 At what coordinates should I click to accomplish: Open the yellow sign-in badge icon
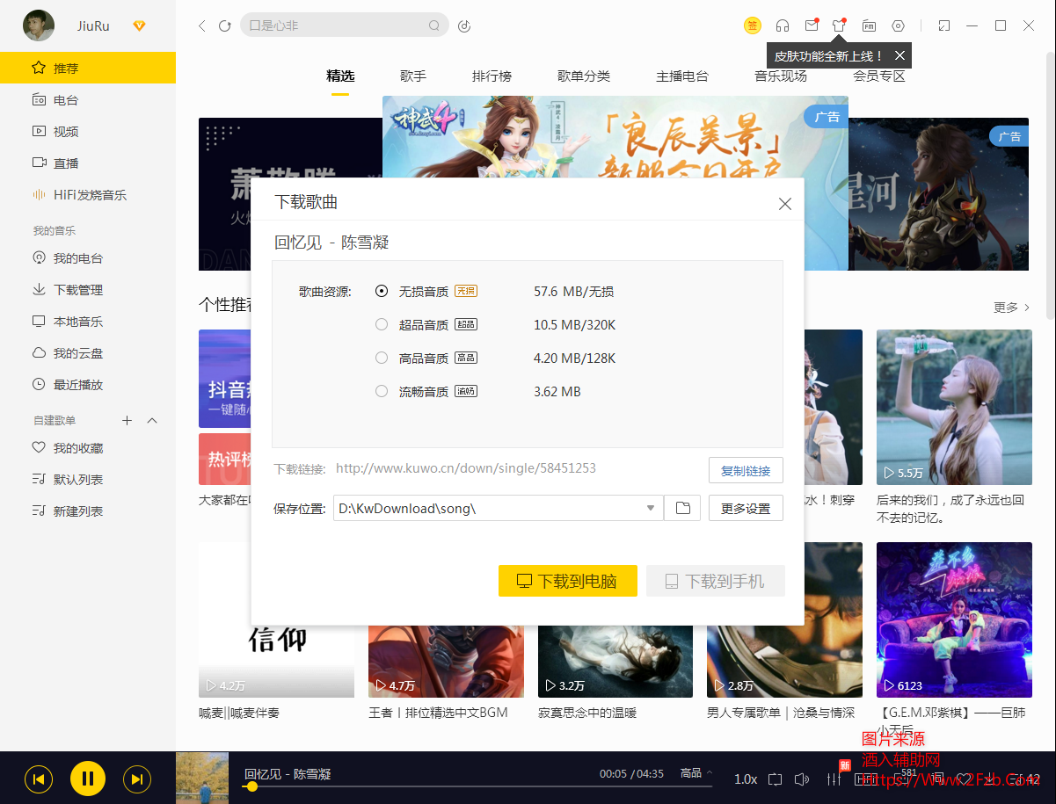click(753, 25)
